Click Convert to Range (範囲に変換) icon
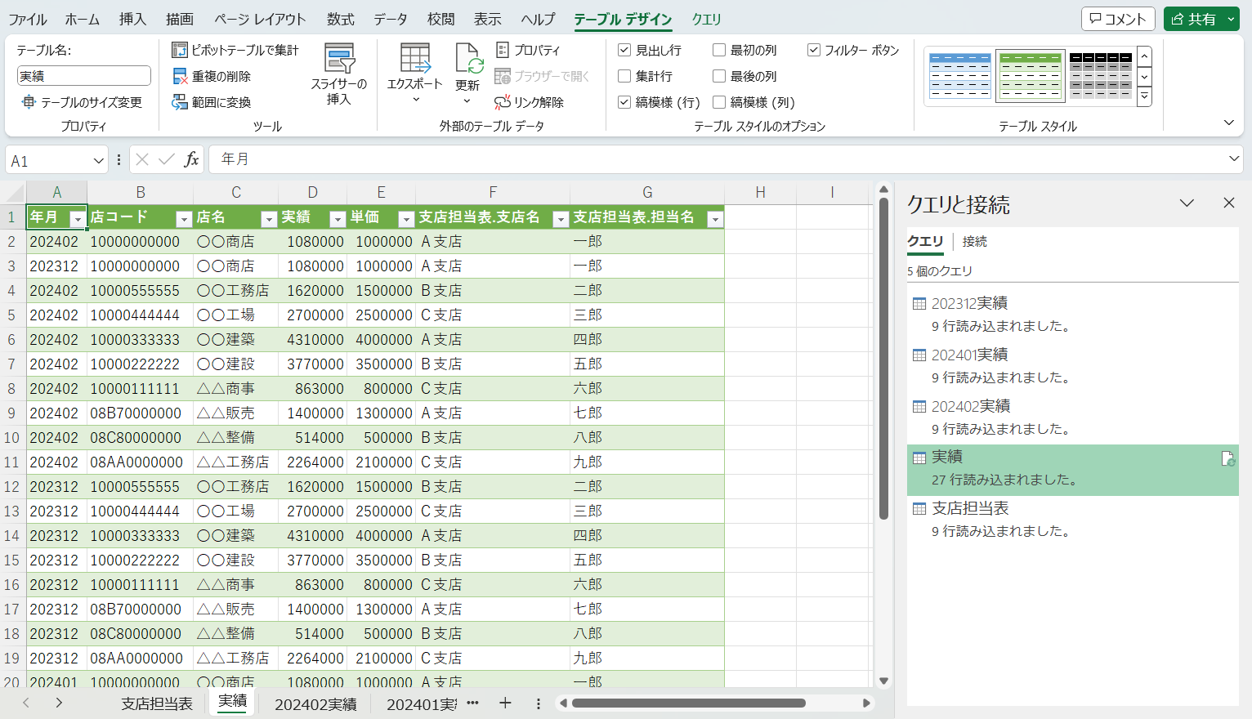 [x=180, y=102]
